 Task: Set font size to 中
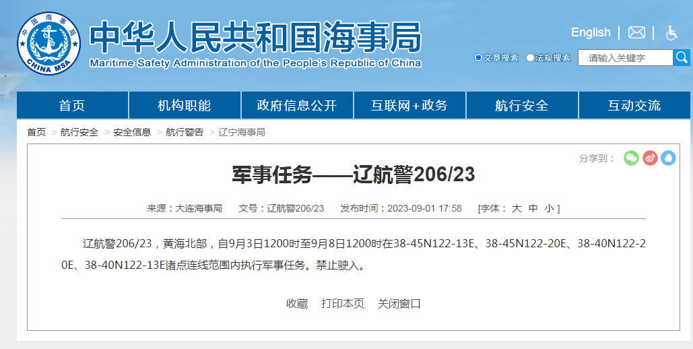(x=533, y=208)
